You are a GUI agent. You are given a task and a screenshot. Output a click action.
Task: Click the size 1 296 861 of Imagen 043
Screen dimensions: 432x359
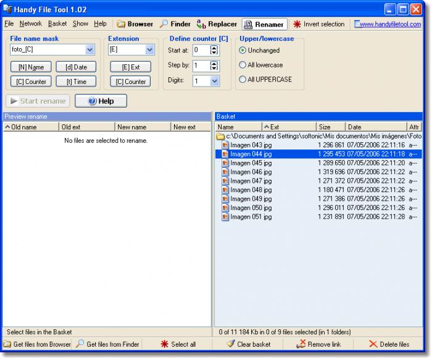coord(331,145)
